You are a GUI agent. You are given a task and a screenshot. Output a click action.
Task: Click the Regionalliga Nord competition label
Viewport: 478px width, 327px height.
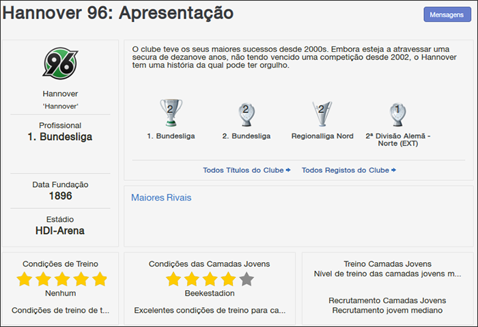(x=322, y=137)
